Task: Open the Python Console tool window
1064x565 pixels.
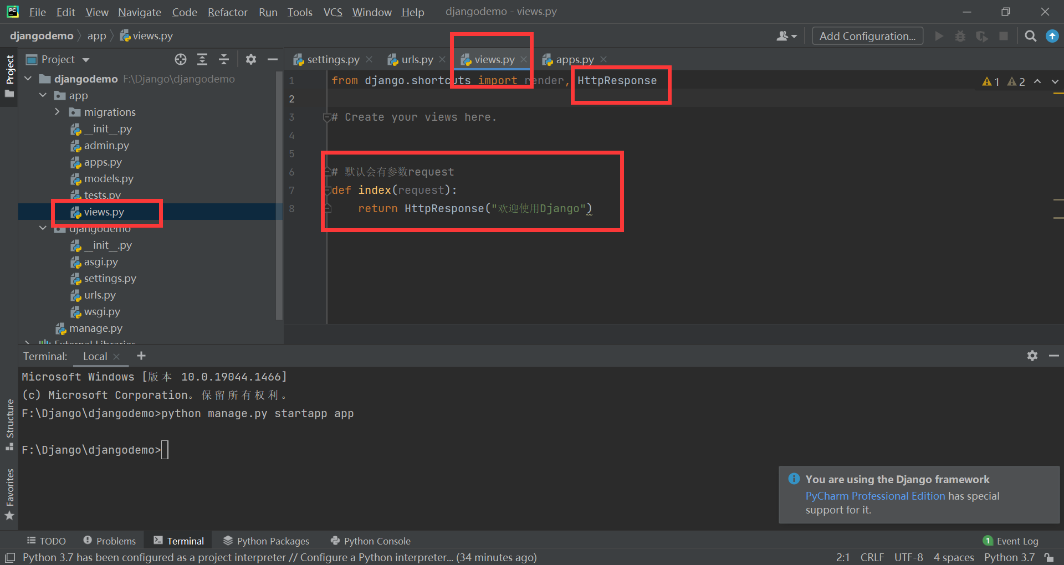Action: [370, 541]
